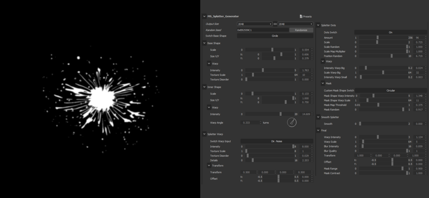Viewport: 429px width, 198px height.
Task: Click the Base Shape Scale value 0.554
Action: coord(305,50)
